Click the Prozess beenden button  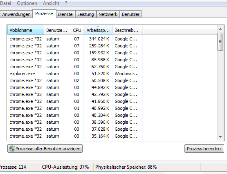coord(204,149)
